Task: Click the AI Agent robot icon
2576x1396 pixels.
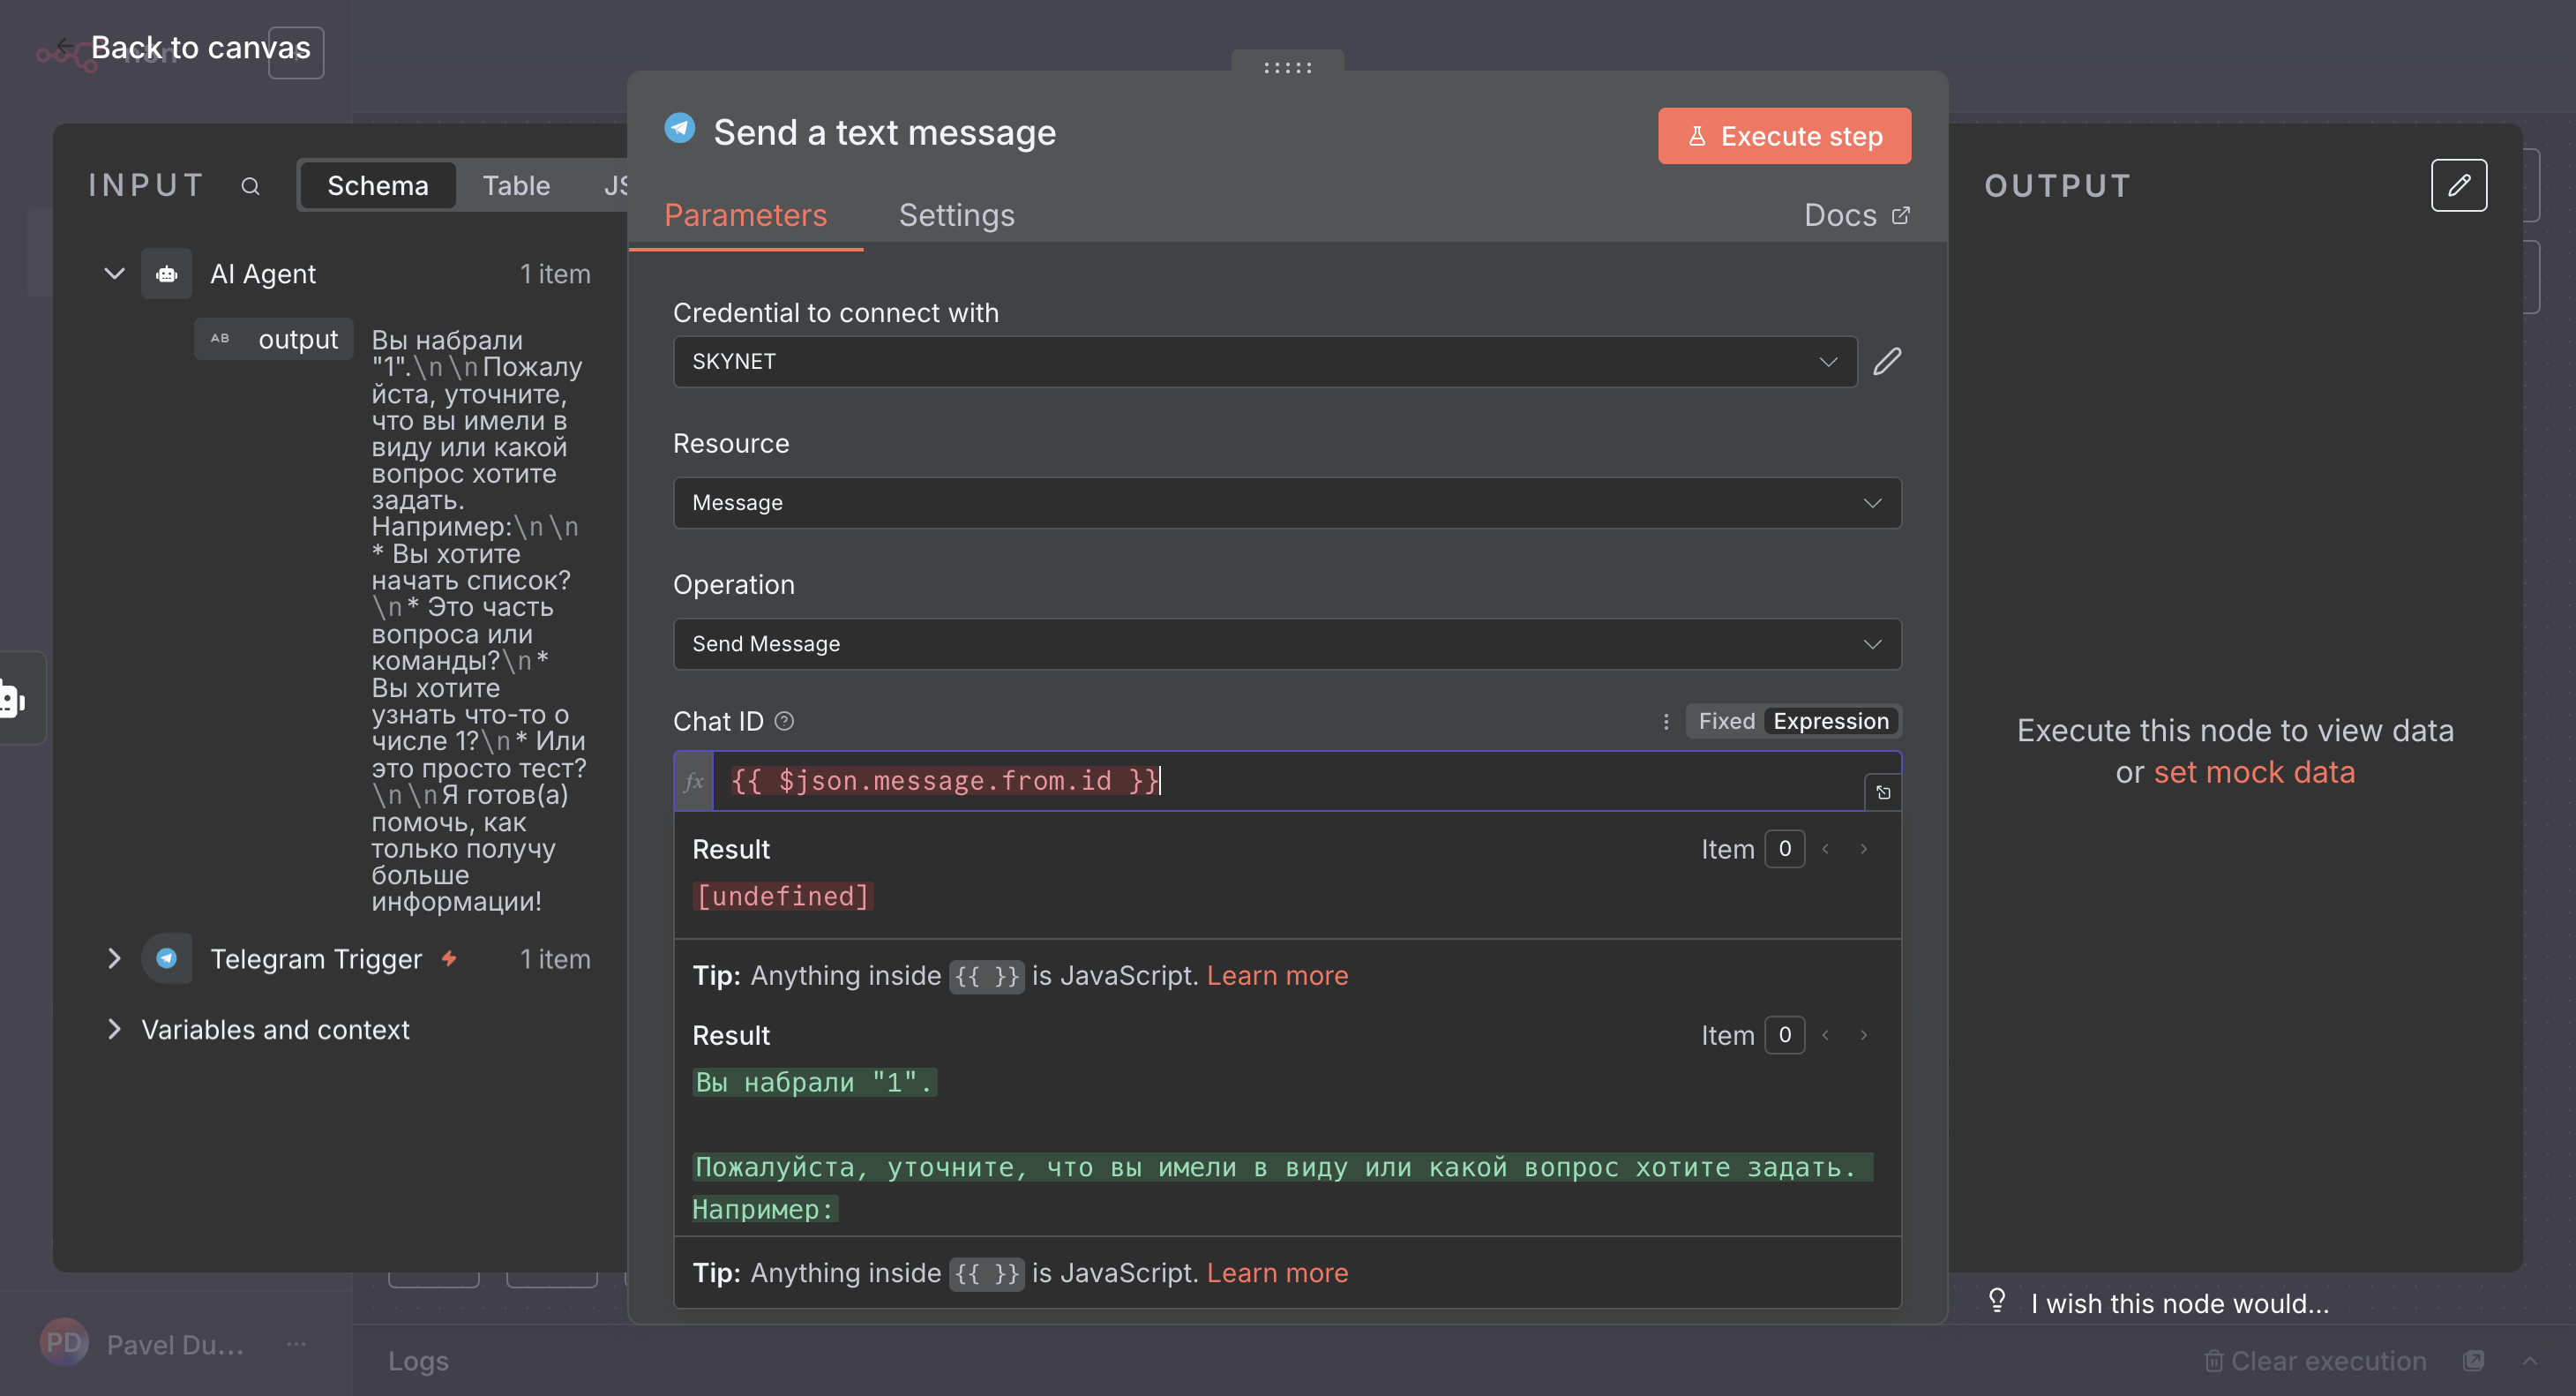Action: [166, 274]
